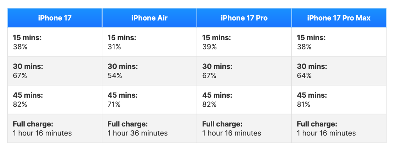Click the iPhone Air column header
The height and width of the screenshot is (151, 393).
(x=149, y=18)
